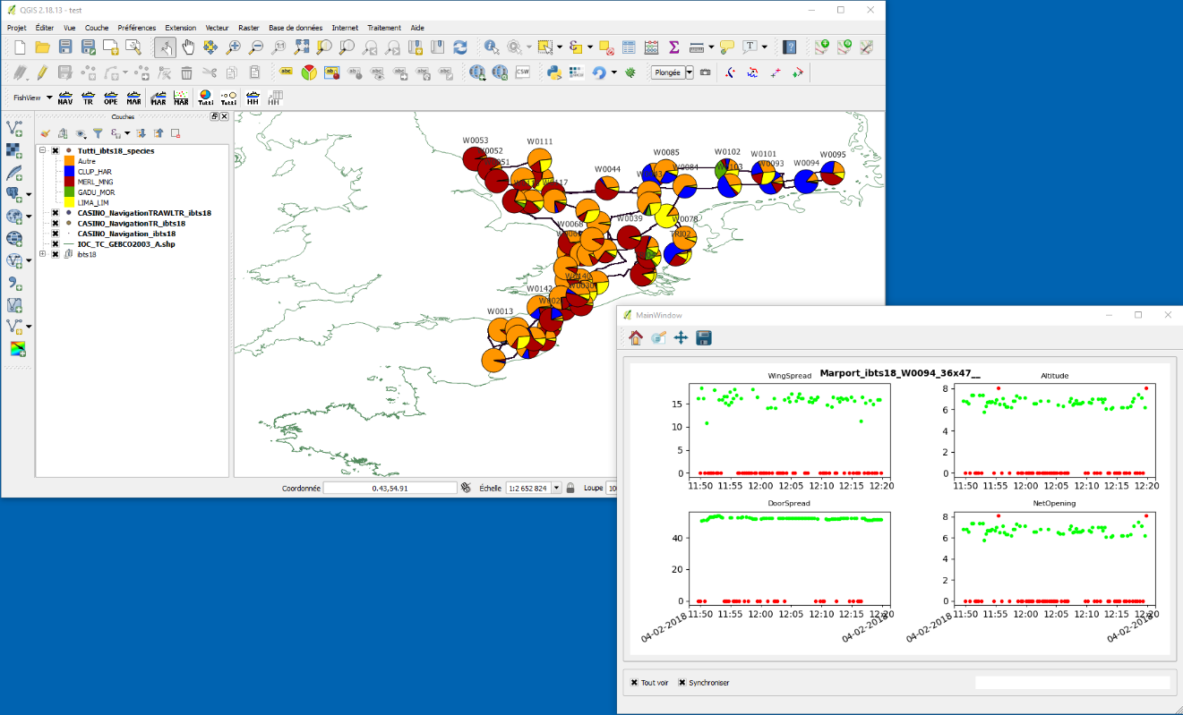Toggle visibility of CASINO_NavigationTRAWLTR_ibts18 layer
The image size is (1183, 715).
tap(56, 213)
